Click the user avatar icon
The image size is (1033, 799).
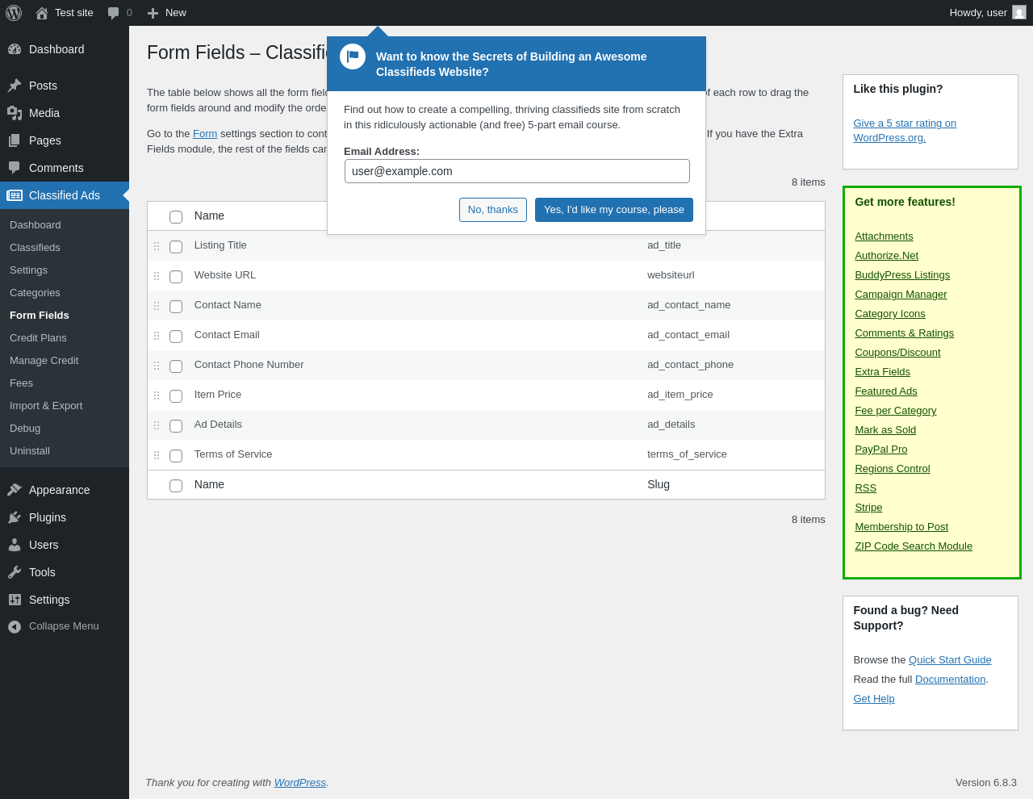(1019, 12)
